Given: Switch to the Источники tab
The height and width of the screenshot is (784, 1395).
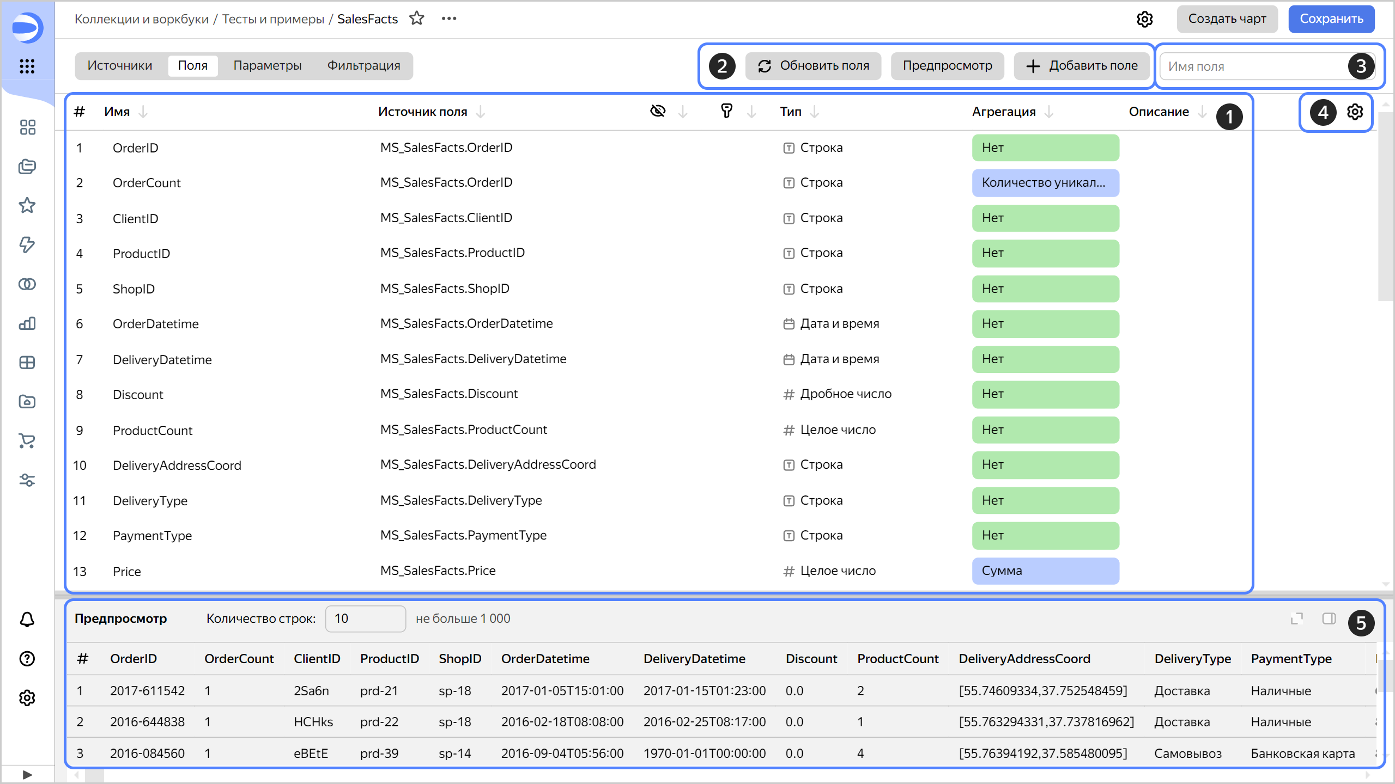Looking at the screenshot, I should [x=120, y=66].
